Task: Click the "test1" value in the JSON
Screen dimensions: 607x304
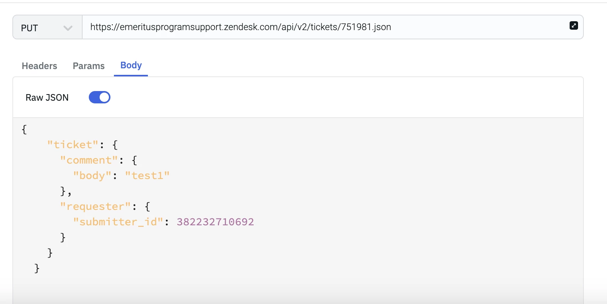Action: [147, 176]
